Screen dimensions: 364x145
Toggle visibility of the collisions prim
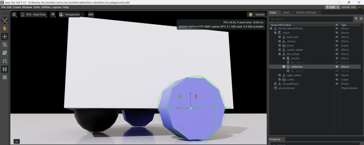click(x=337, y=66)
